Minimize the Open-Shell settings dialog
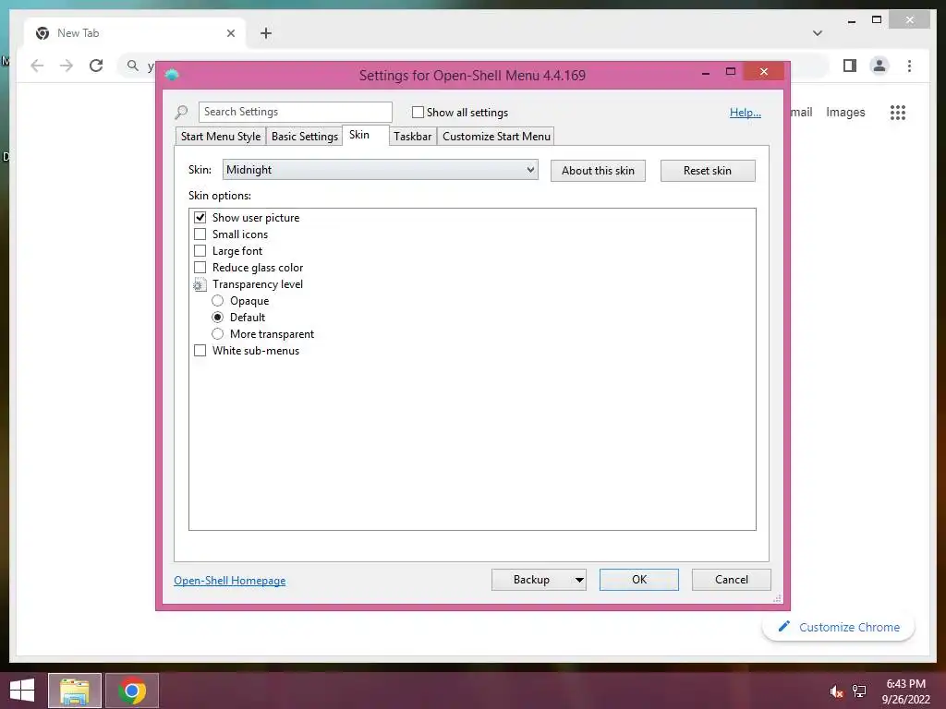Image resolution: width=946 pixels, height=709 pixels. (x=706, y=72)
